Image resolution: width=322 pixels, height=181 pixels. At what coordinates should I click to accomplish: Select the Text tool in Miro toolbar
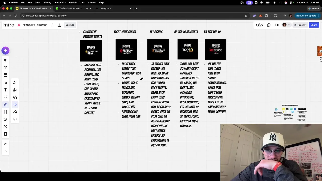[x=5, y=90]
